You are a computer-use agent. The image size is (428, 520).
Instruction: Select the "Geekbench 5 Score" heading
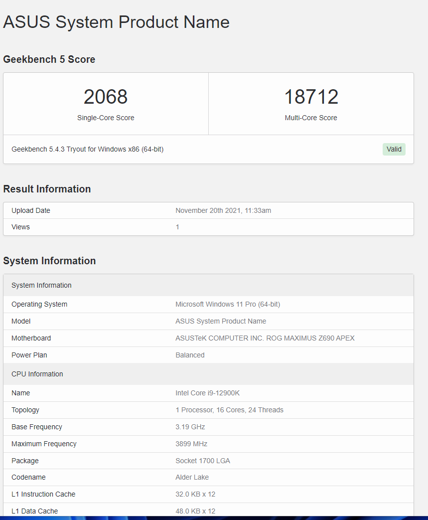[49, 59]
